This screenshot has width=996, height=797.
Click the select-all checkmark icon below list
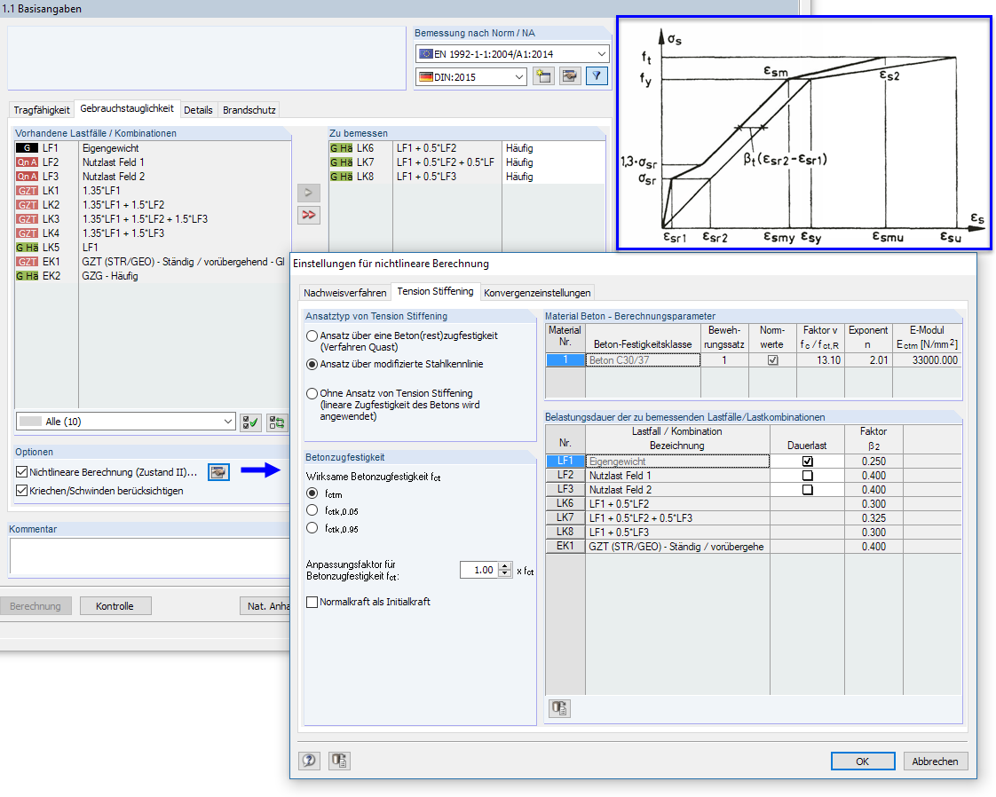250,422
